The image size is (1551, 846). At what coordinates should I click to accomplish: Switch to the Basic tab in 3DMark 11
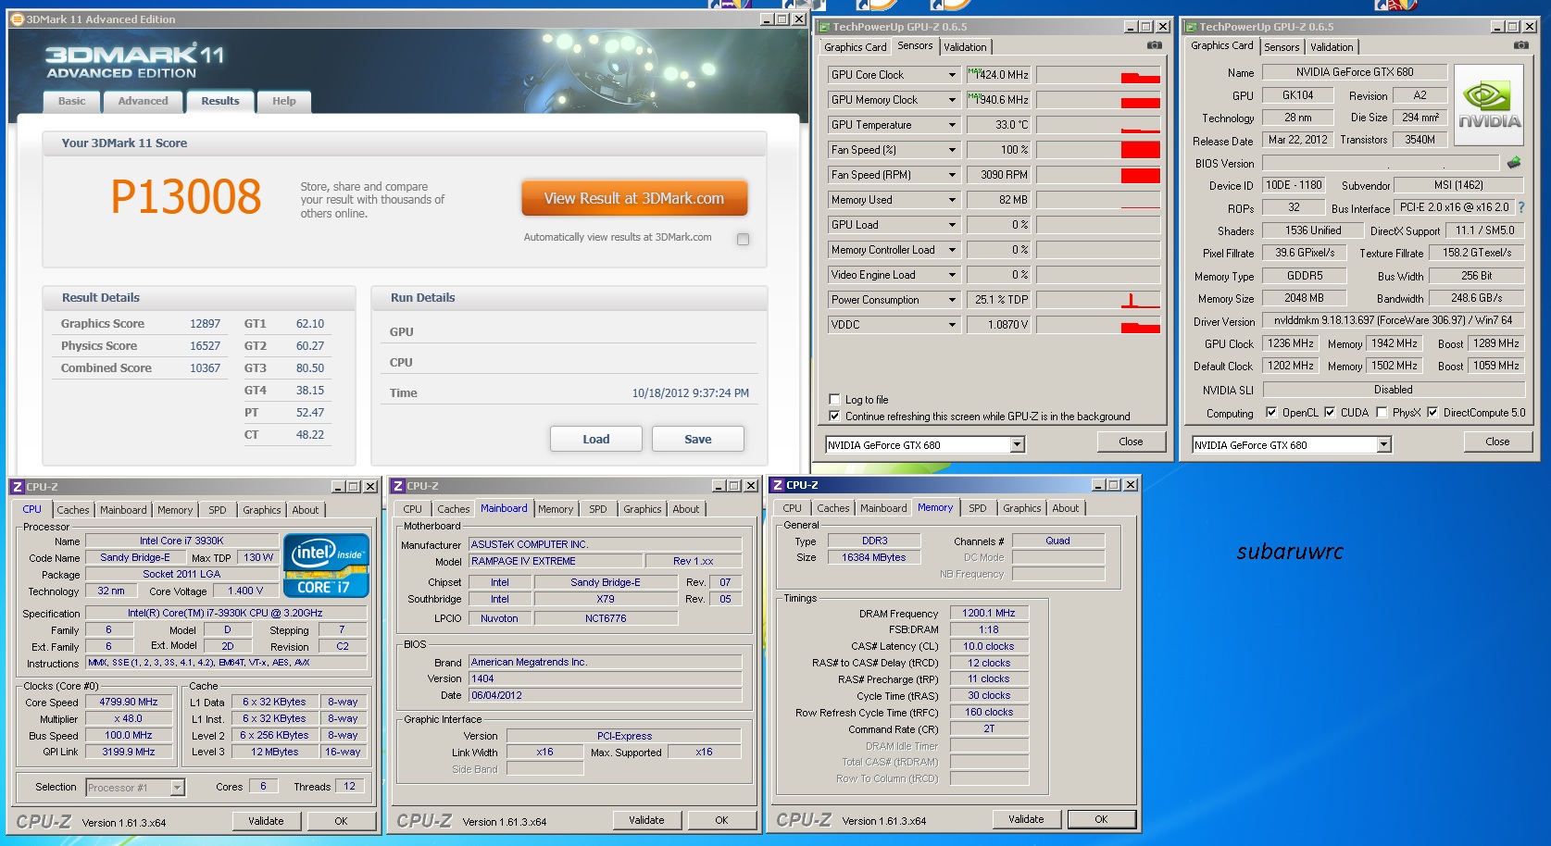coord(71,102)
